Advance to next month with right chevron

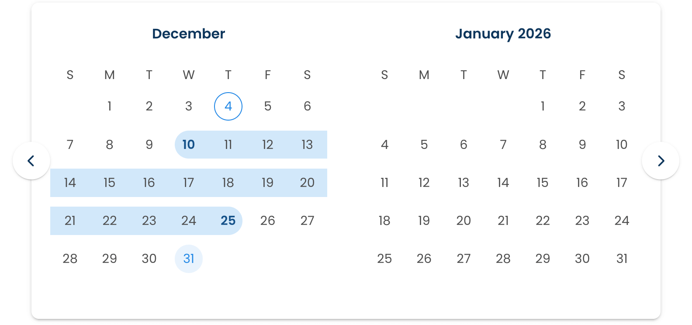661,161
